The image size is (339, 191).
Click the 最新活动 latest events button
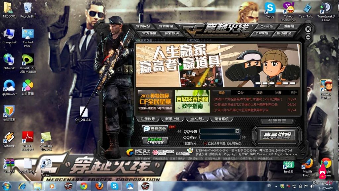coord(156,129)
